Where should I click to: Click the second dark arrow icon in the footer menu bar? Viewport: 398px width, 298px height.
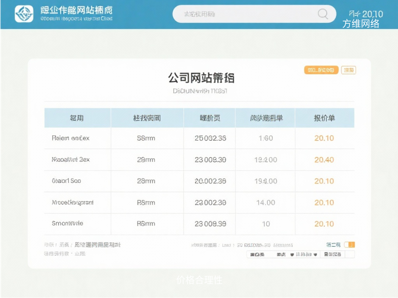point(315,254)
